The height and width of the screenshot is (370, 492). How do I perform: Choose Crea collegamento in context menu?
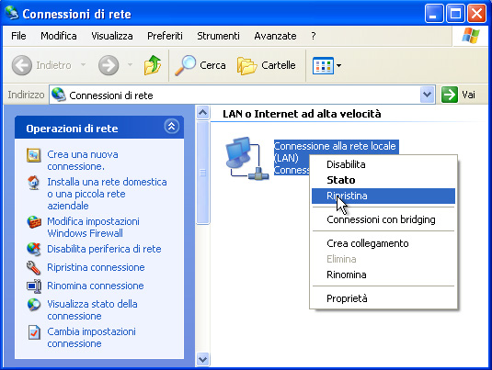(383, 243)
